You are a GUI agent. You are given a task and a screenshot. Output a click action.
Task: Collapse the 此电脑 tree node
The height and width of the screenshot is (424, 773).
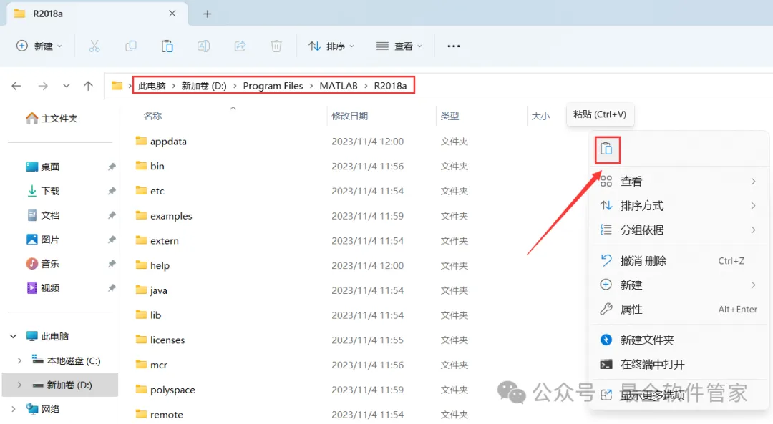click(x=14, y=336)
